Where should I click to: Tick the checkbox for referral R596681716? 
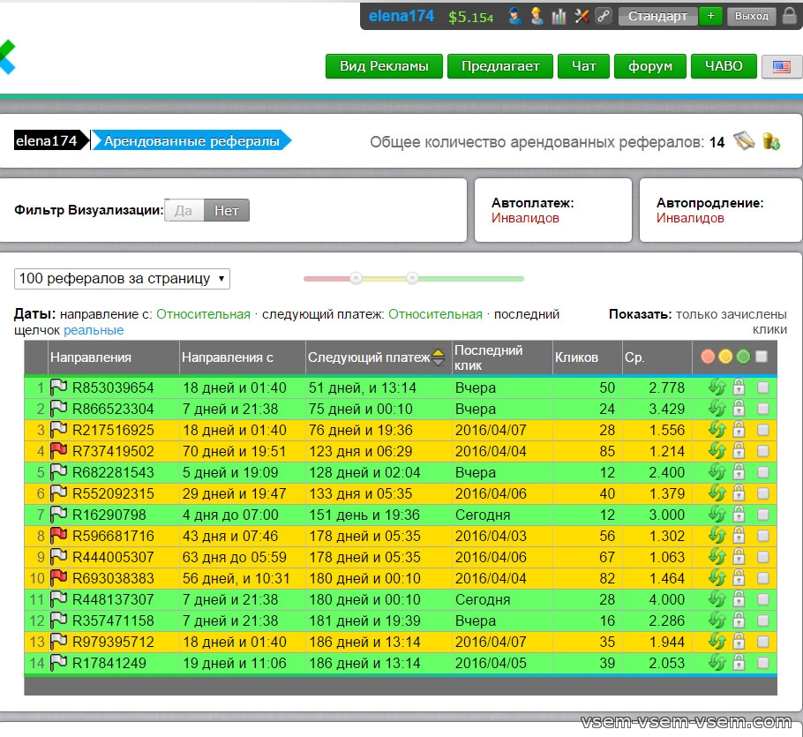point(763,535)
